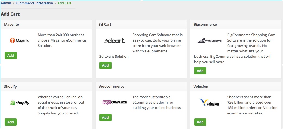The width and height of the screenshot is (283, 129).
Task: Select the Bigcommerce card title
Action: pyautogui.click(x=205, y=24)
